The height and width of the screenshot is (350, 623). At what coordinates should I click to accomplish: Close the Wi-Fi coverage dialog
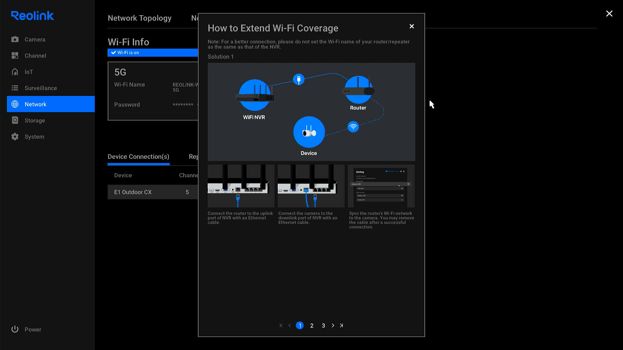412,26
